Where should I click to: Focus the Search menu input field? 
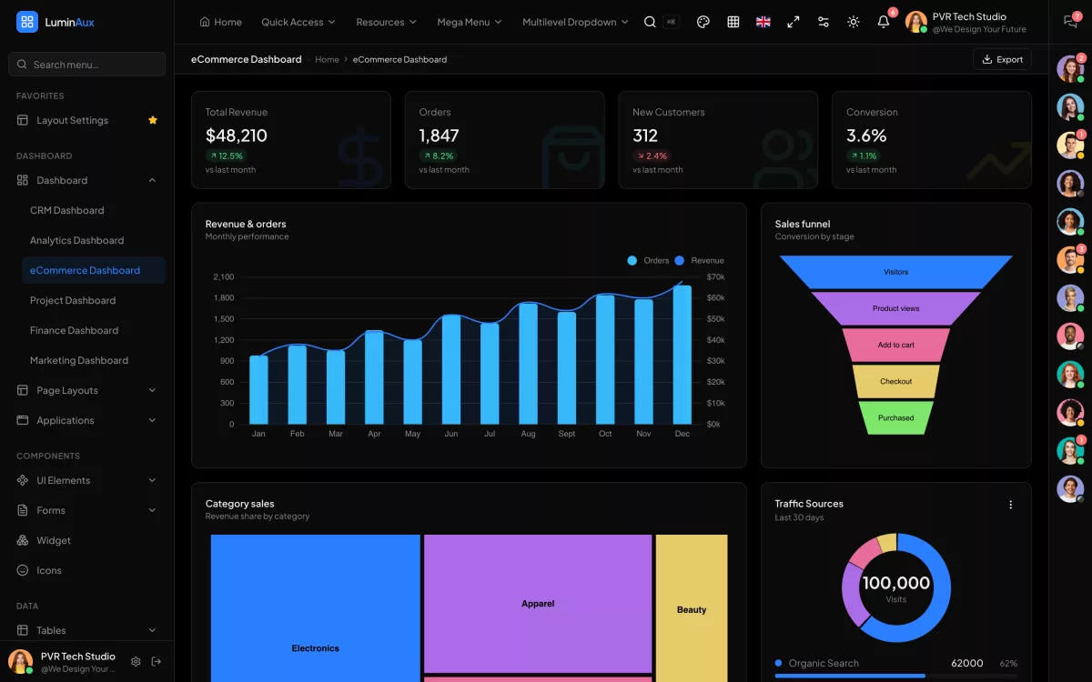coord(87,65)
